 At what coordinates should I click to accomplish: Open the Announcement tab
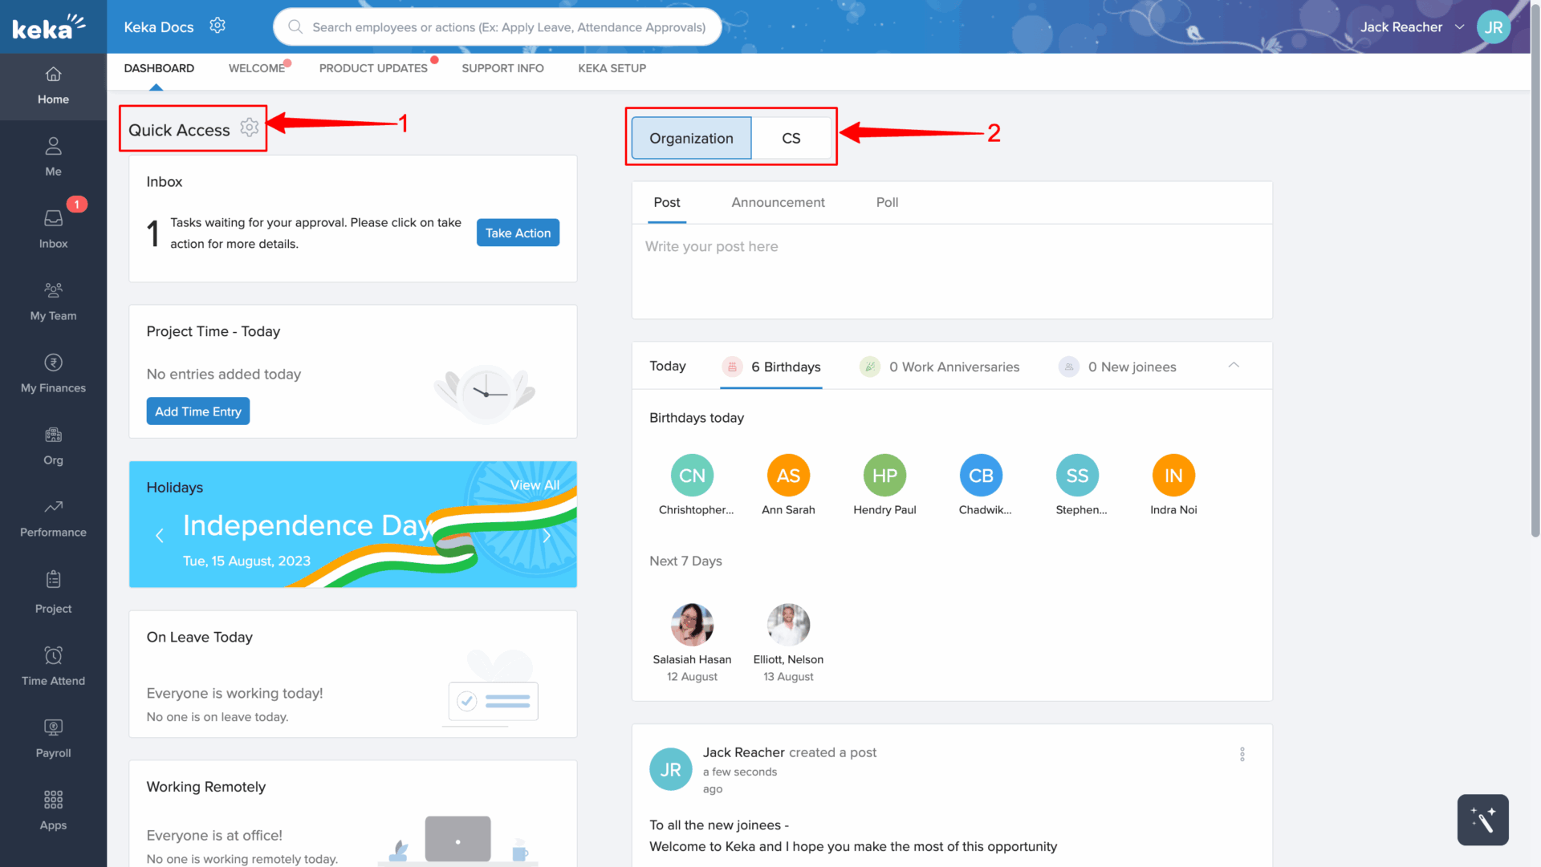[777, 202]
